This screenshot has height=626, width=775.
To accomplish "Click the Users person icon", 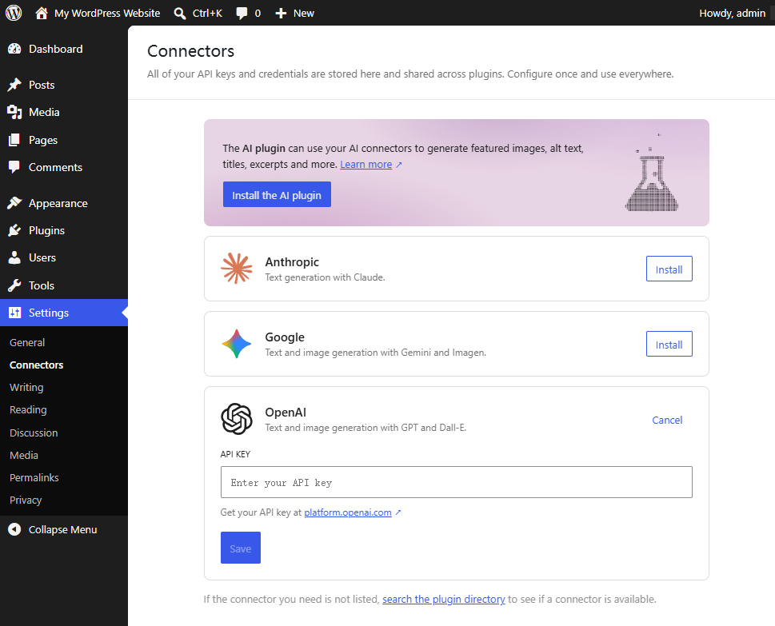I will coord(15,257).
